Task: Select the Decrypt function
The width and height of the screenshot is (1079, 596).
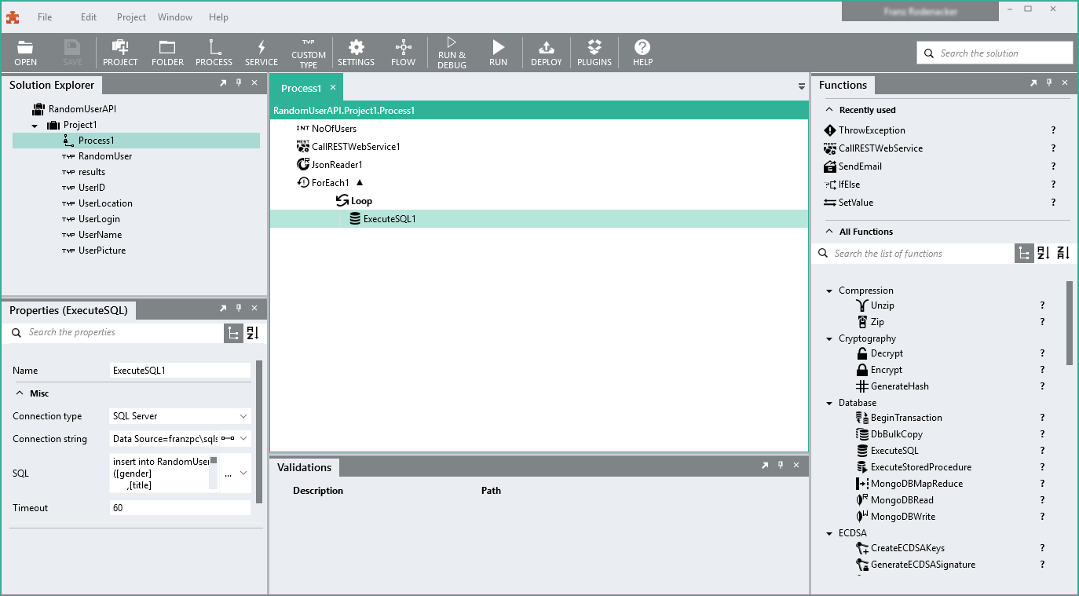Action: point(887,353)
